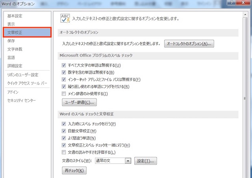Enable メイン辞書のみ使用する checkbox
This screenshot has width=252, height=178.
point(64,94)
